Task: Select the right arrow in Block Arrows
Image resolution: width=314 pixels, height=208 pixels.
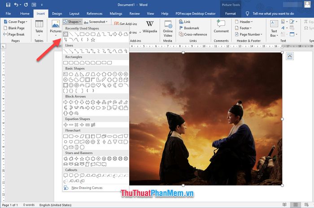Action: coord(65,102)
